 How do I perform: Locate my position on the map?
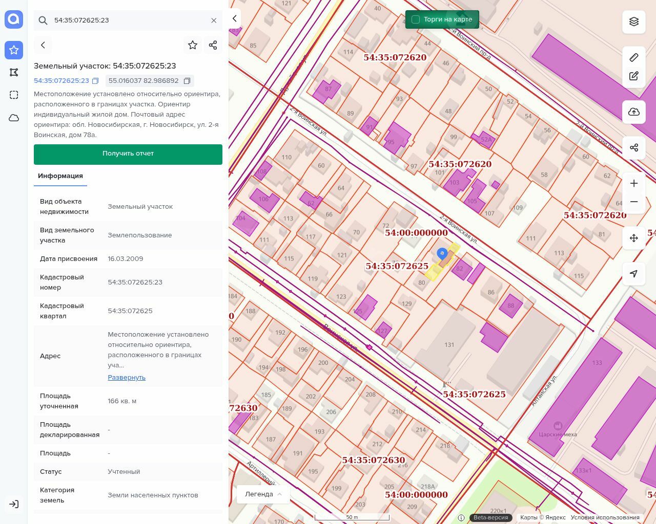click(633, 274)
